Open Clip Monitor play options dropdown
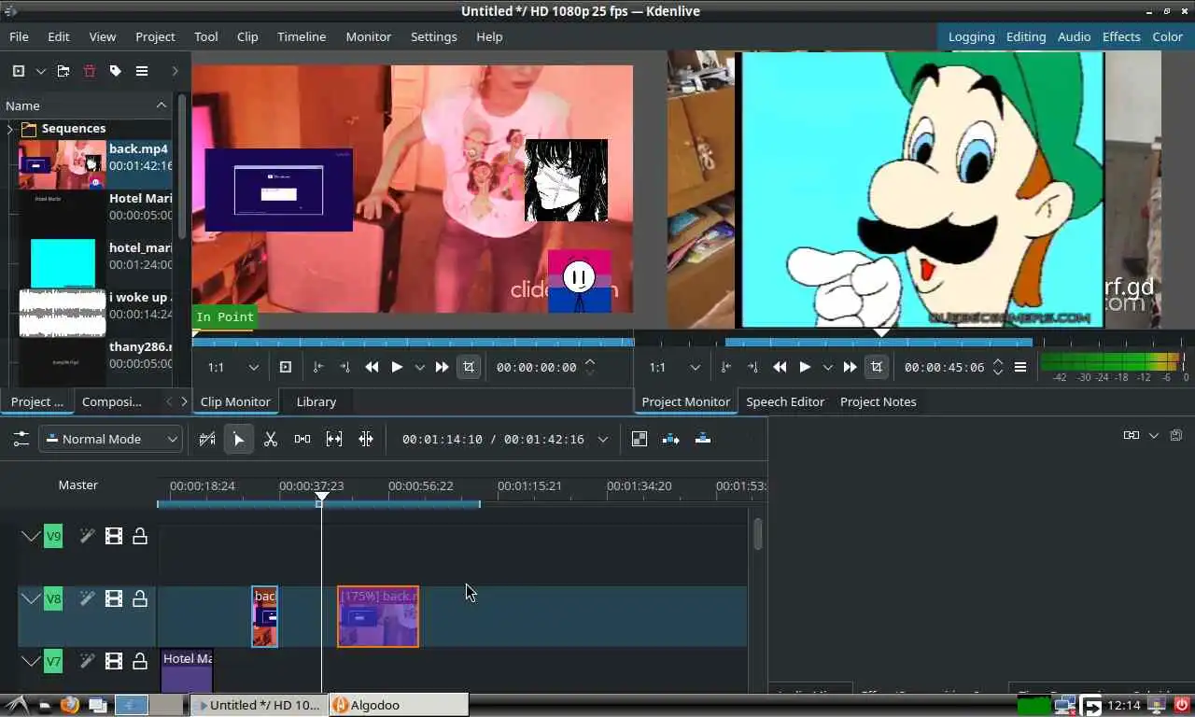The image size is (1195, 717). coord(419,367)
